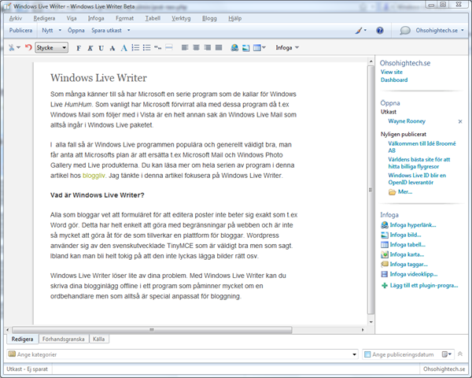The height and width of the screenshot is (378, 472).
Task: Toggle strikethrough formatting icon
Action: pyautogui.click(x=112, y=48)
